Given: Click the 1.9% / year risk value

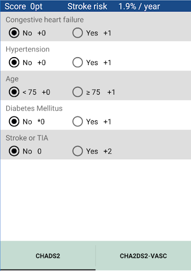Looking at the screenshot, I should [x=139, y=7].
